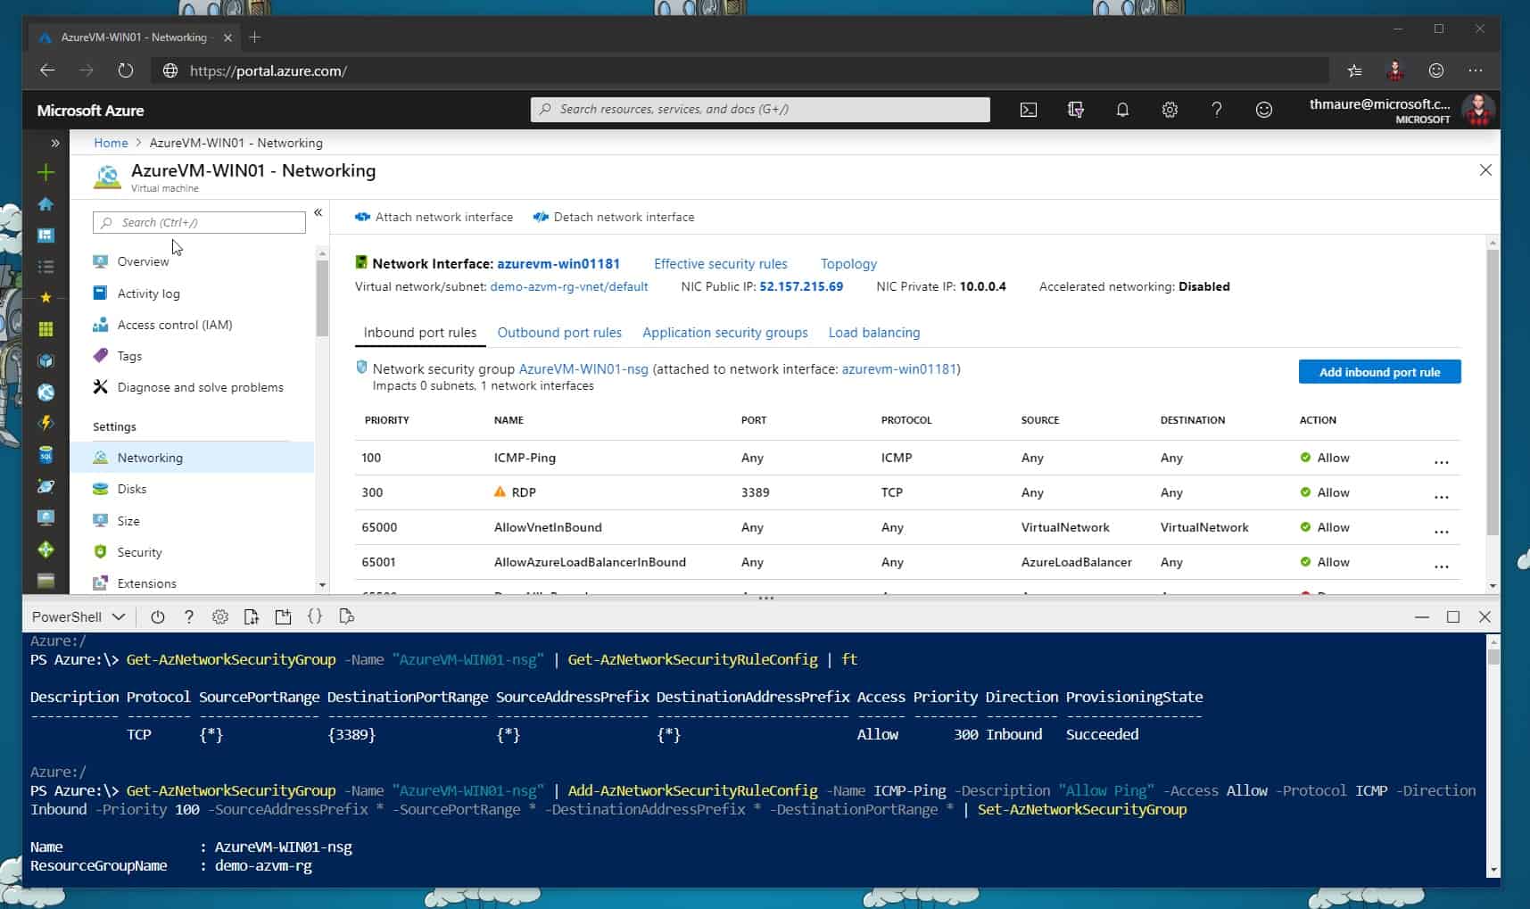Collapse resource menu double chevron
The image size is (1530, 909).
pos(318,212)
